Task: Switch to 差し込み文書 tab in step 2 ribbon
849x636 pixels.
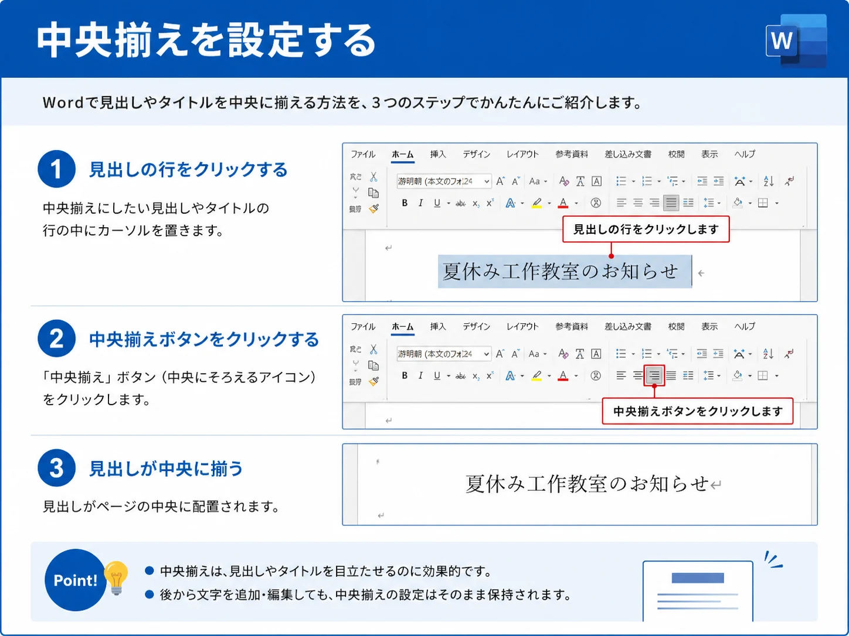Action: [628, 326]
